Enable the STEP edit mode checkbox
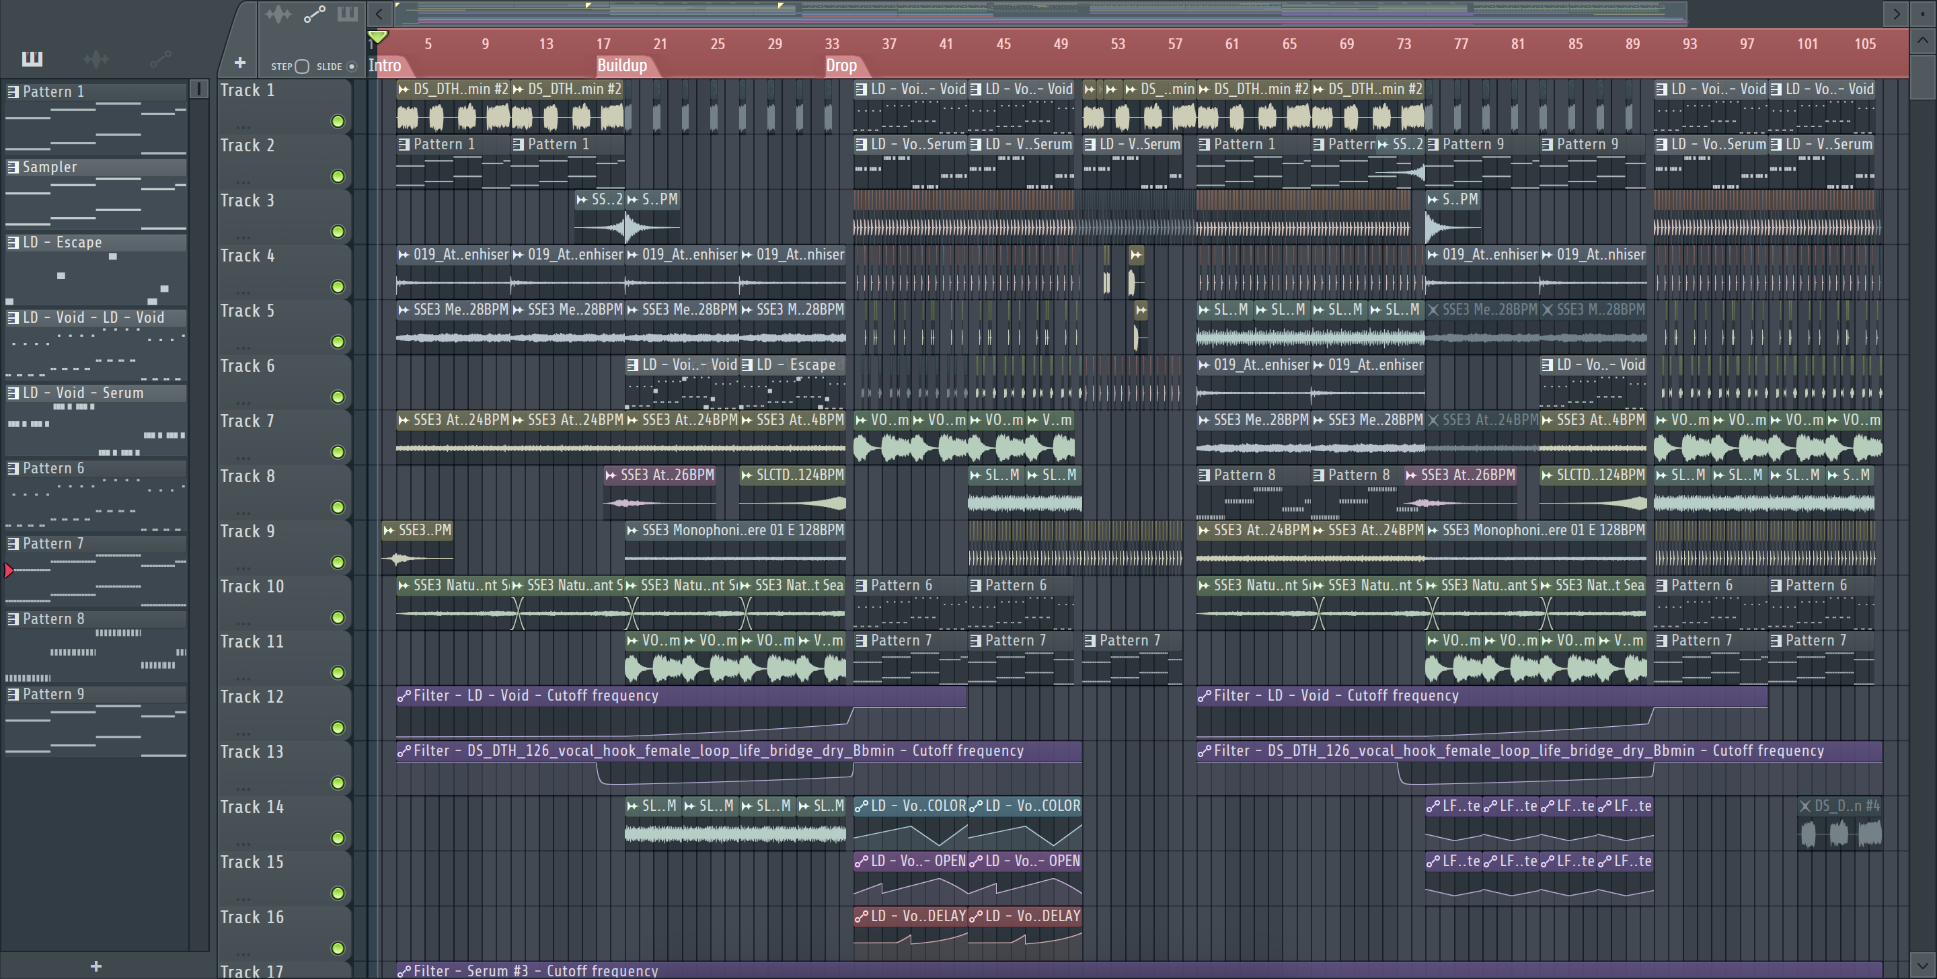Viewport: 1937px width, 979px height. (x=301, y=66)
